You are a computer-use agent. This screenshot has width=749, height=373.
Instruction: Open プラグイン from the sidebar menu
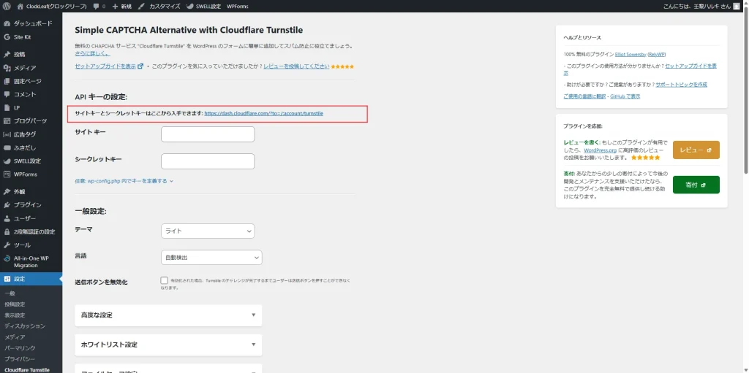(x=27, y=205)
